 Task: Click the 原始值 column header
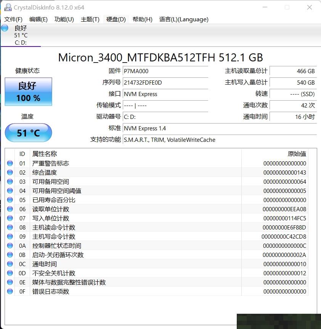pyautogui.click(x=275, y=154)
